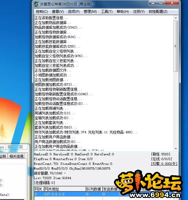This screenshot has height=200, width=188.
Task: Click the log line 套装列表加载成功(583)
Action: [x=56, y=127]
